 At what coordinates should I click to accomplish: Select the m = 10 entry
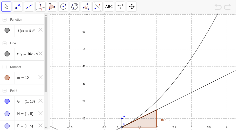(x=23, y=78)
